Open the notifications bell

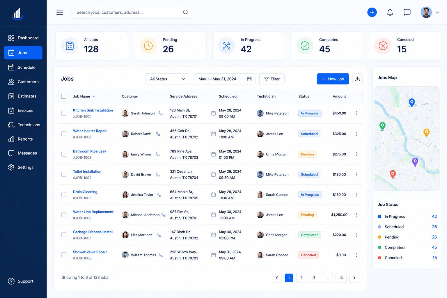tap(390, 12)
